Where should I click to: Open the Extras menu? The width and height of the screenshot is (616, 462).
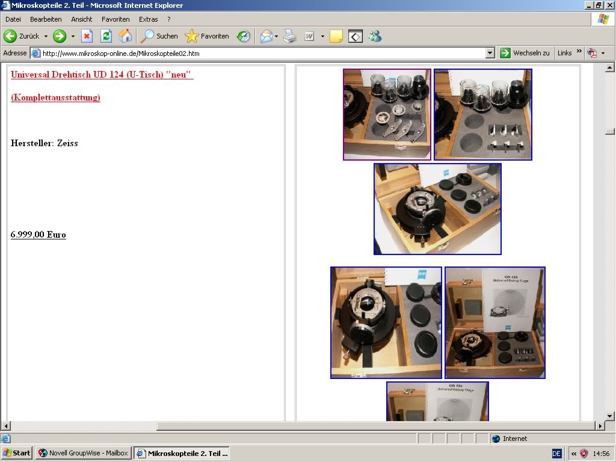click(149, 19)
